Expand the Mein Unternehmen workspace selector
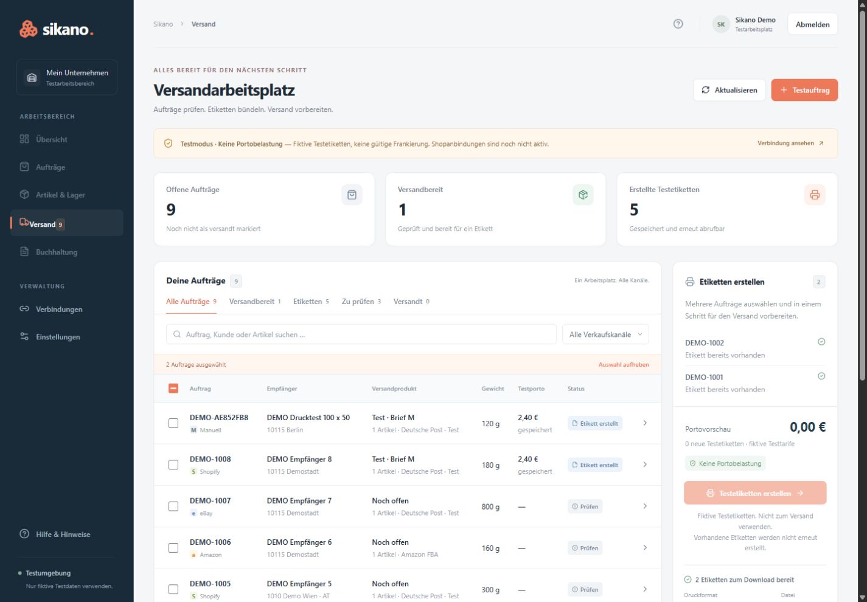Viewport: 867px width, 602px height. (67, 77)
